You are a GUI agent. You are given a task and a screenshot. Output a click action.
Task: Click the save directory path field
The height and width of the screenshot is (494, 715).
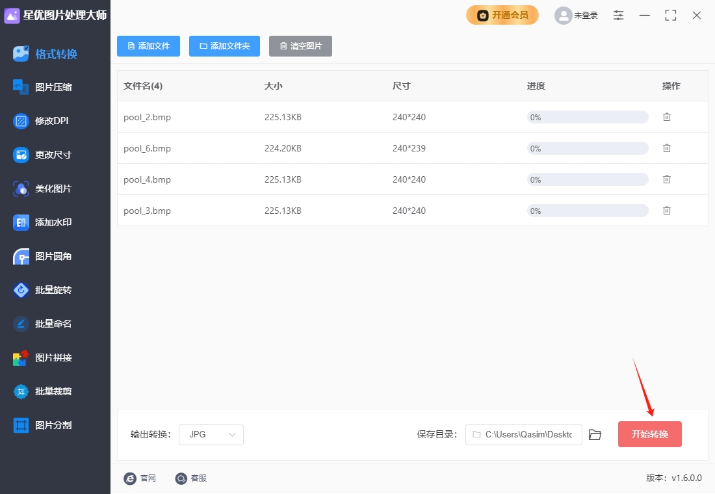[x=523, y=435]
